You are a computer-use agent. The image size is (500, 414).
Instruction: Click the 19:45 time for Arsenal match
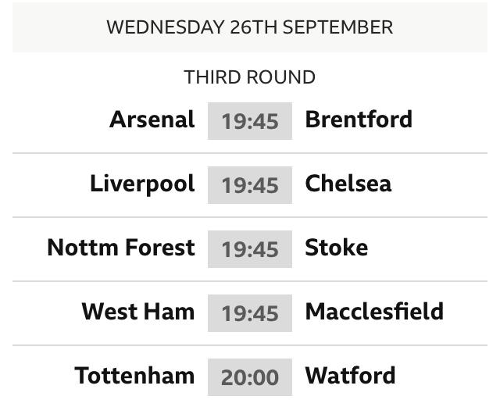click(250, 121)
